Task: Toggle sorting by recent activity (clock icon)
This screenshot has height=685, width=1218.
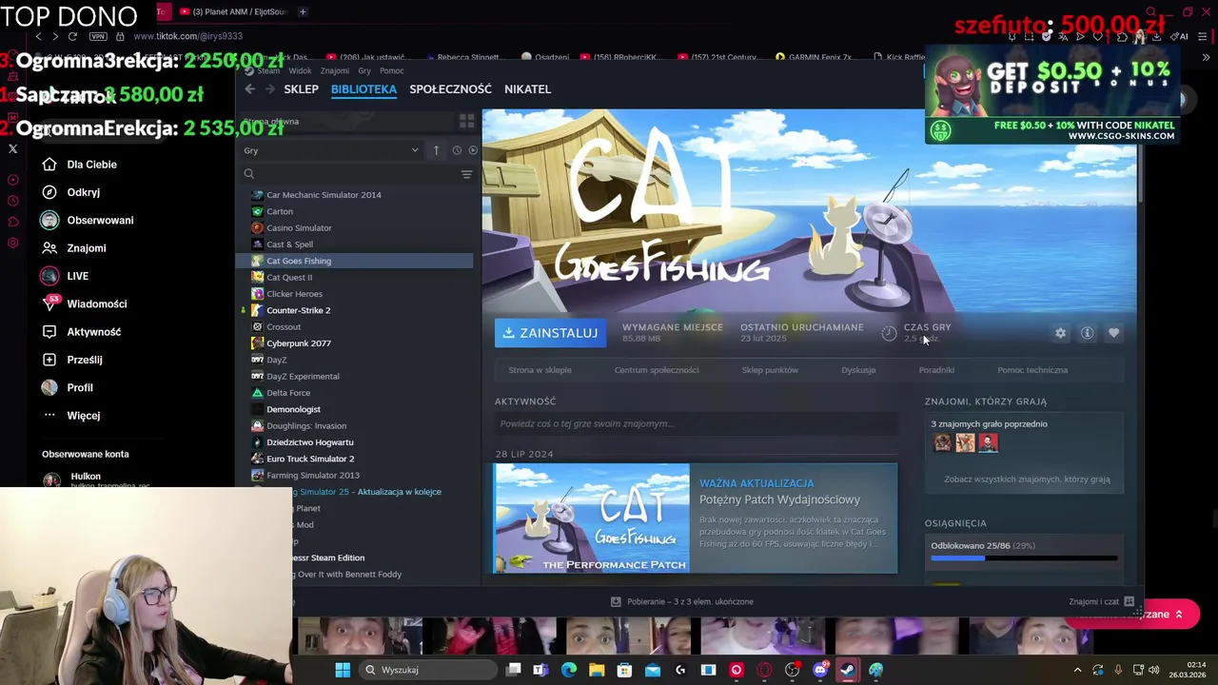Action: tap(457, 150)
